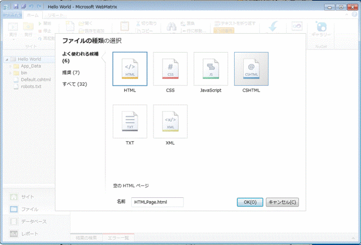Select the HTML file type tile
The image size is (361, 245).
click(x=130, y=69)
